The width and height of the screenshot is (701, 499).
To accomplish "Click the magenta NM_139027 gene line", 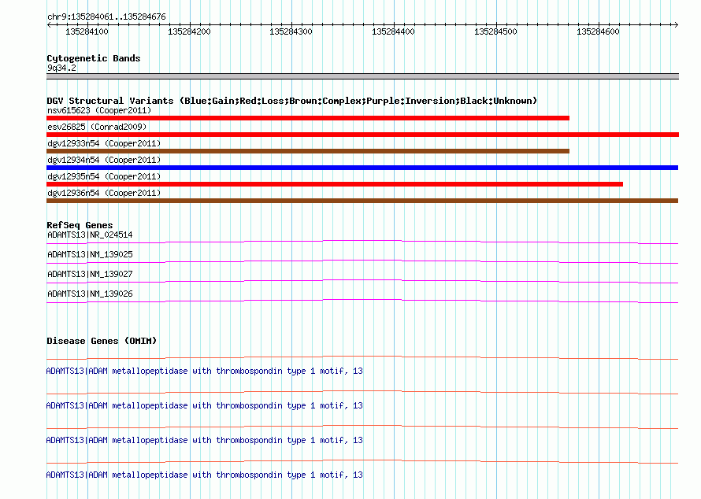I will pyautogui.click(x=362, y=282).
